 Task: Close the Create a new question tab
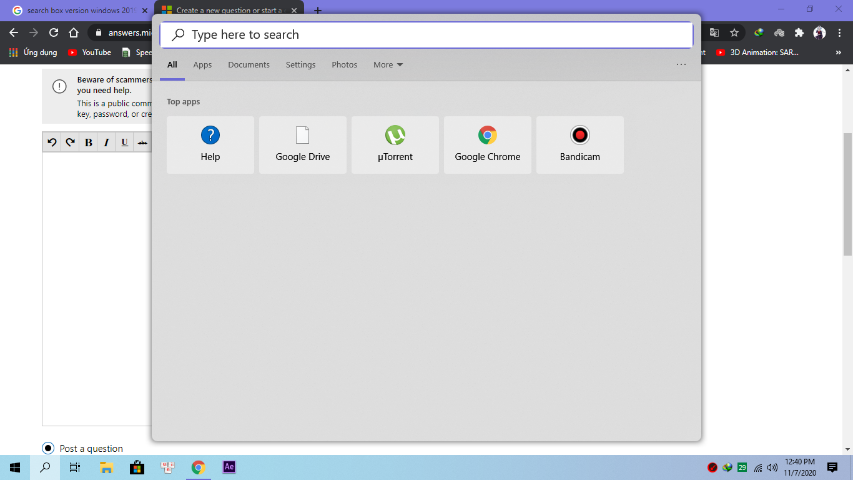(x=294, y=11)
